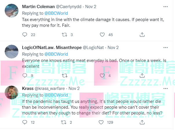175x130 pixels.
Task: Reply to Martin Coleman's tweet
Action: [x=25, y=35]
